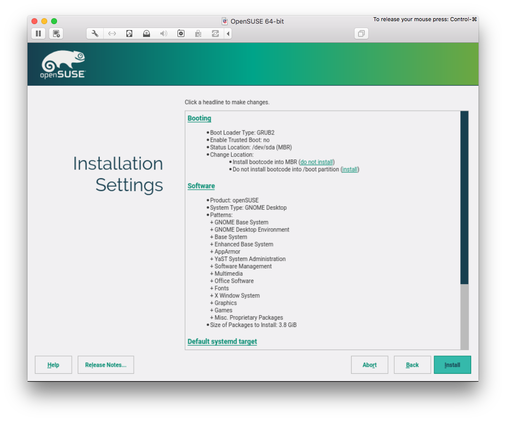
Task: Click the sharing sync toolbar icon
Action: 215,33
